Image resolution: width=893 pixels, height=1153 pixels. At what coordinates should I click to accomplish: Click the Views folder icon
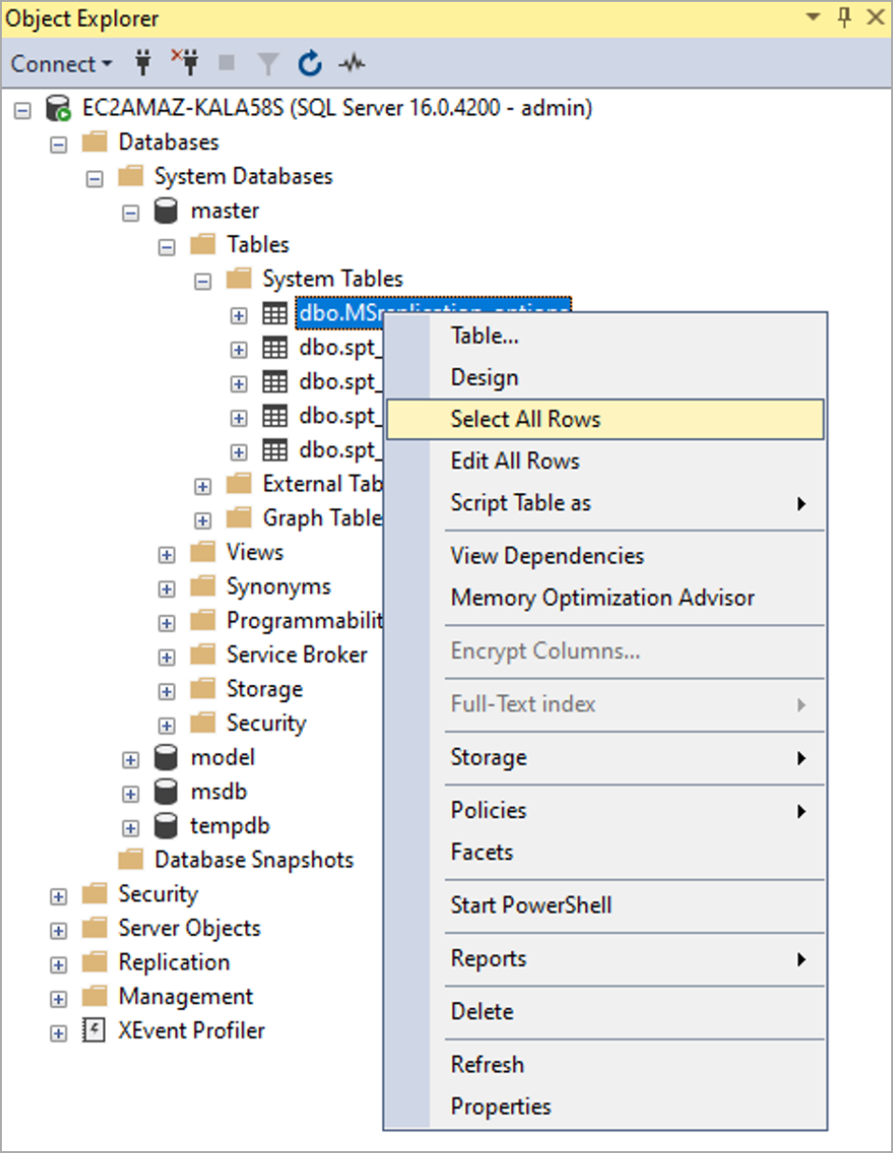[202, 552]
